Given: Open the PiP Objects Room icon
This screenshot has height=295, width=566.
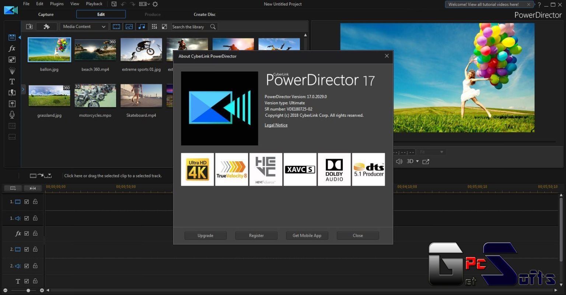Looking at the screenshot, I should click(x=12, y=59).
